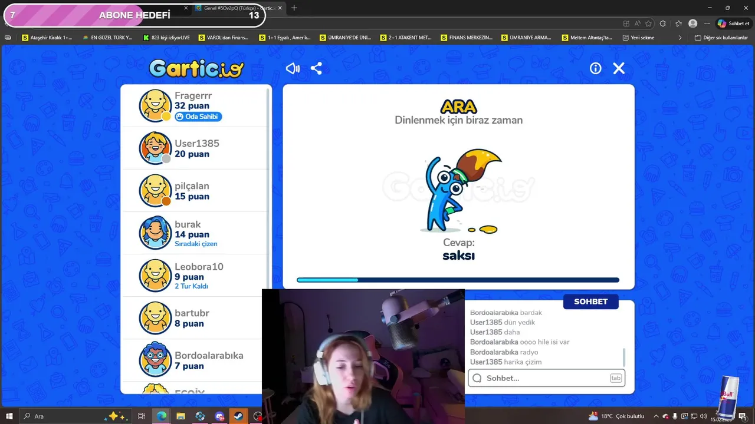Screen dimensions: 755x424
Task: Click the 'oooo hile isi var' chat message
Action: (544, 342)
